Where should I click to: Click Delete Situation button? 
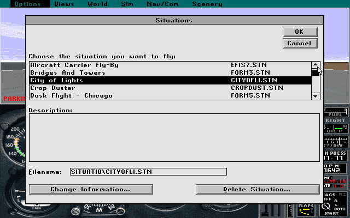click(x=257, y=189)
